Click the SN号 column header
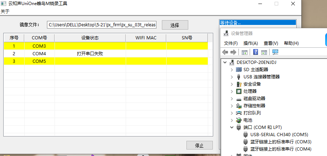This screenshot has width=327, height=156. 187,38
